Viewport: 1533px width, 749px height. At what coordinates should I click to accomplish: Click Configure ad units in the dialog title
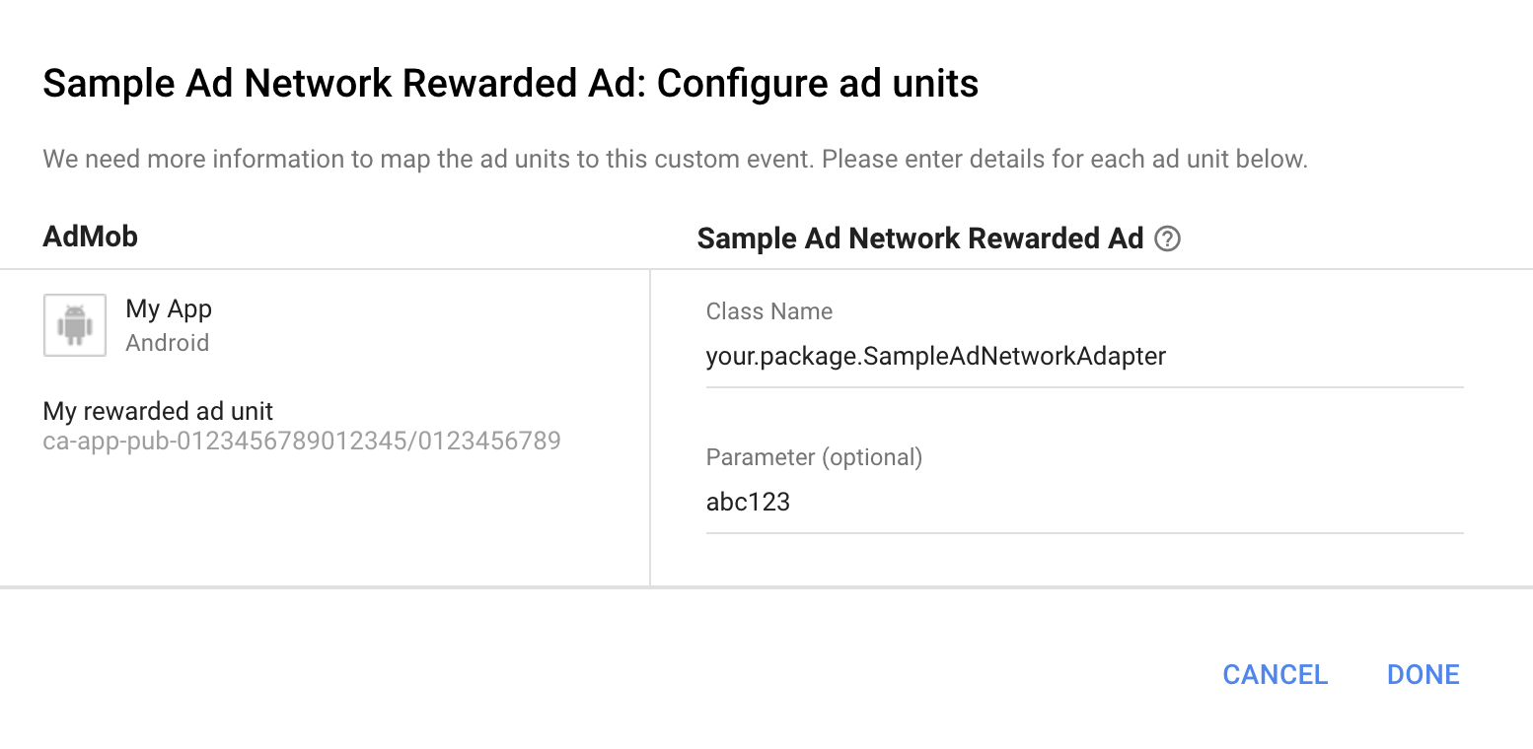818,84
